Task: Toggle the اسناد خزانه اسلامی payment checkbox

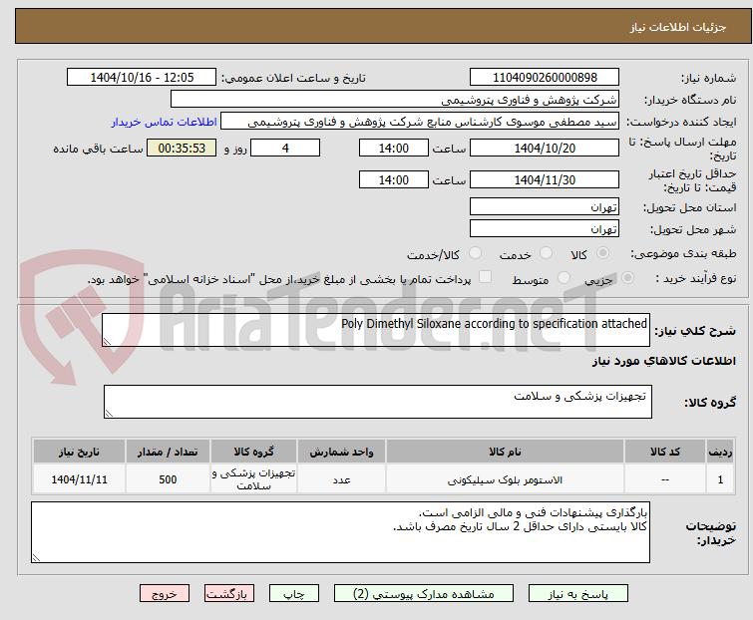Action: pos(486,277)
